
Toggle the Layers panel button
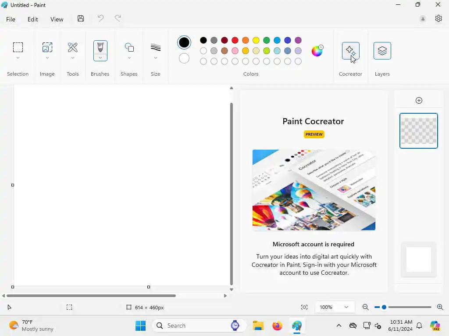tap(382, 51)
